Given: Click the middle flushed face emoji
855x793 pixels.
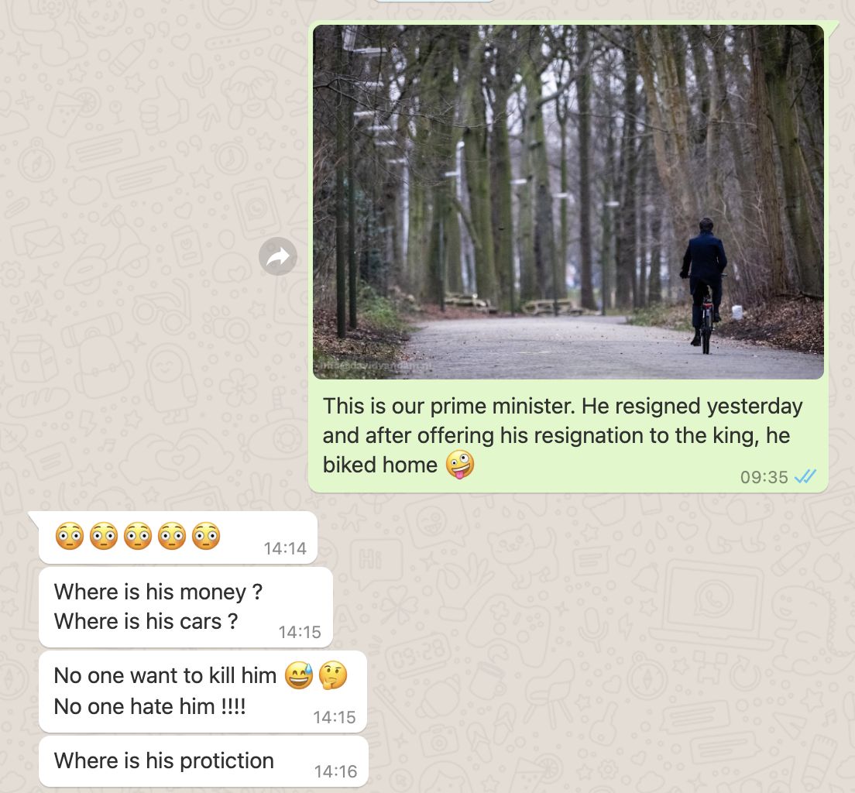Looking at the screenshot, I should (x=138, y=536).
